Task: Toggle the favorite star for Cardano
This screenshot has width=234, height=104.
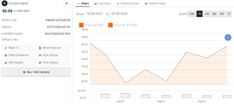Action: tap(67, 3)
